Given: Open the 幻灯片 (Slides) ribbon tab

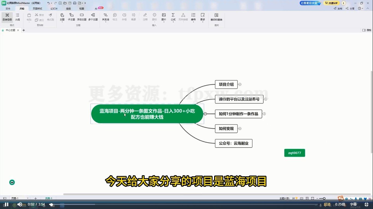Looking at the screenshot, I should [54, 8].
